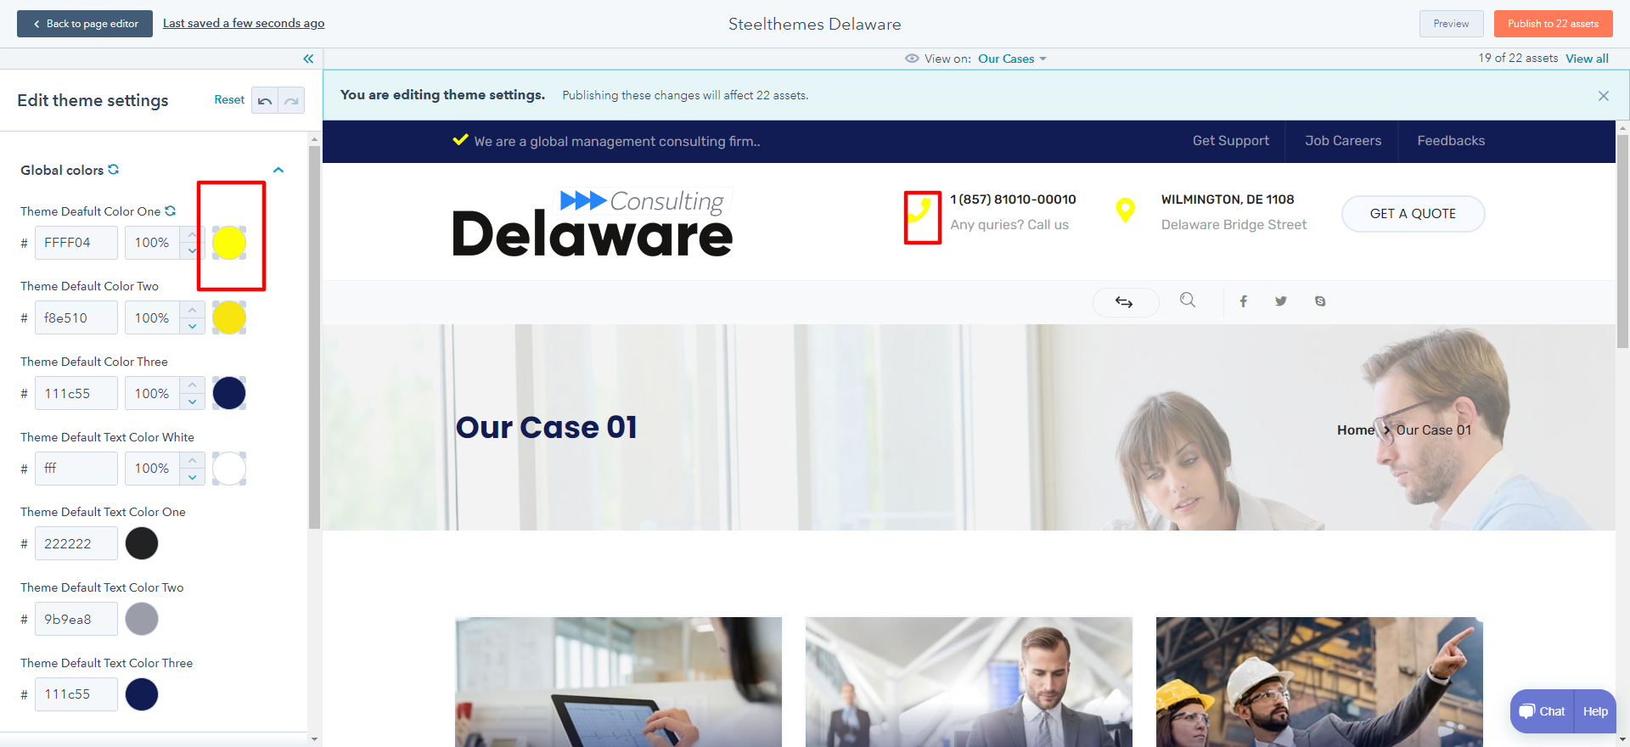Collapse the sidebar with double chevron icon
Viewport: 1630px width, 747px height.
308,59
